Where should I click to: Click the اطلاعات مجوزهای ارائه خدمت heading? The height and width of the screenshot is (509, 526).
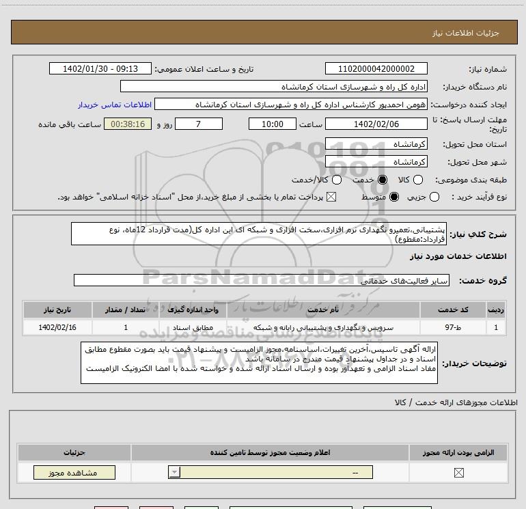pyautogui.click(x=456, y=402)
